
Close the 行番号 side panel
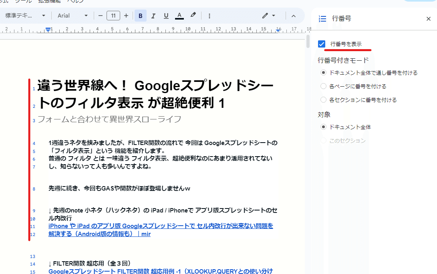pyautogui.click(x=428, y=19)
